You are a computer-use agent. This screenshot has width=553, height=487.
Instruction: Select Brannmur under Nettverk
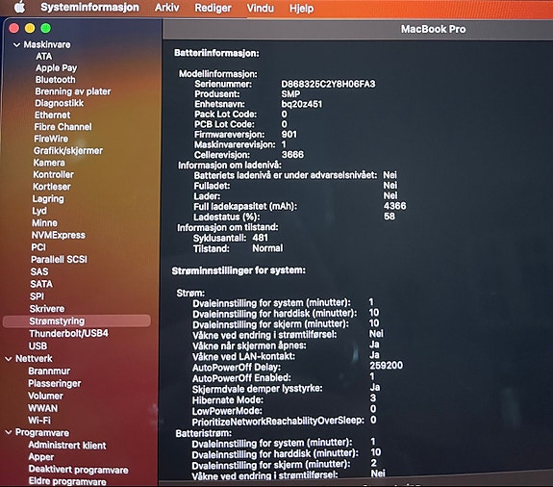pos(49,372)
